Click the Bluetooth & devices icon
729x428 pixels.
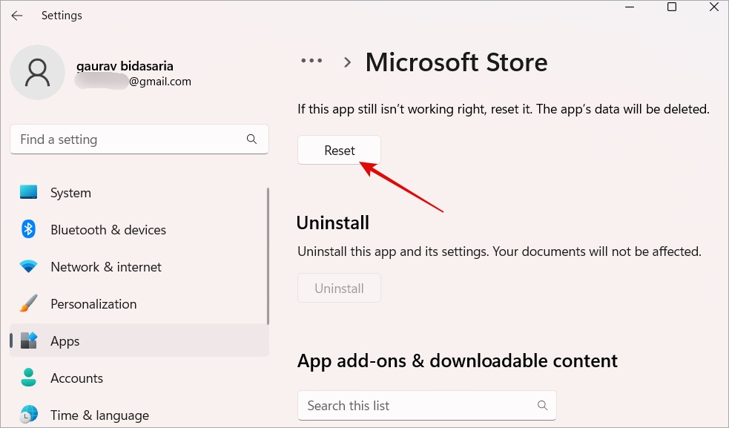pos(29,230)
